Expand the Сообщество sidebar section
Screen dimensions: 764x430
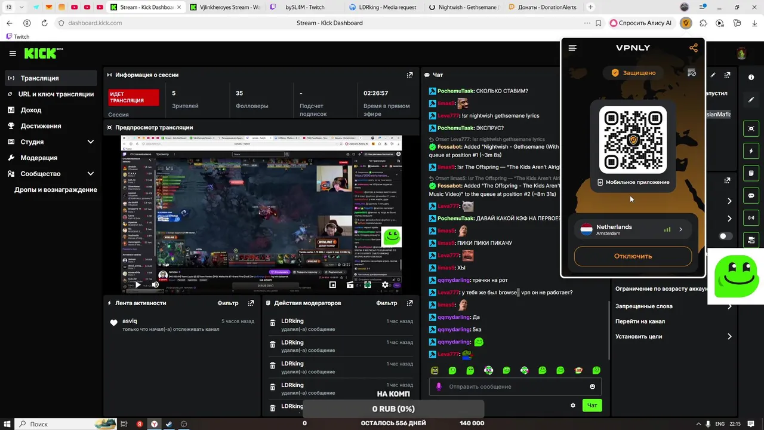coord(91,174)
